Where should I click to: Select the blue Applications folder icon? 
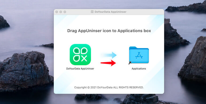tap(139, 55)
